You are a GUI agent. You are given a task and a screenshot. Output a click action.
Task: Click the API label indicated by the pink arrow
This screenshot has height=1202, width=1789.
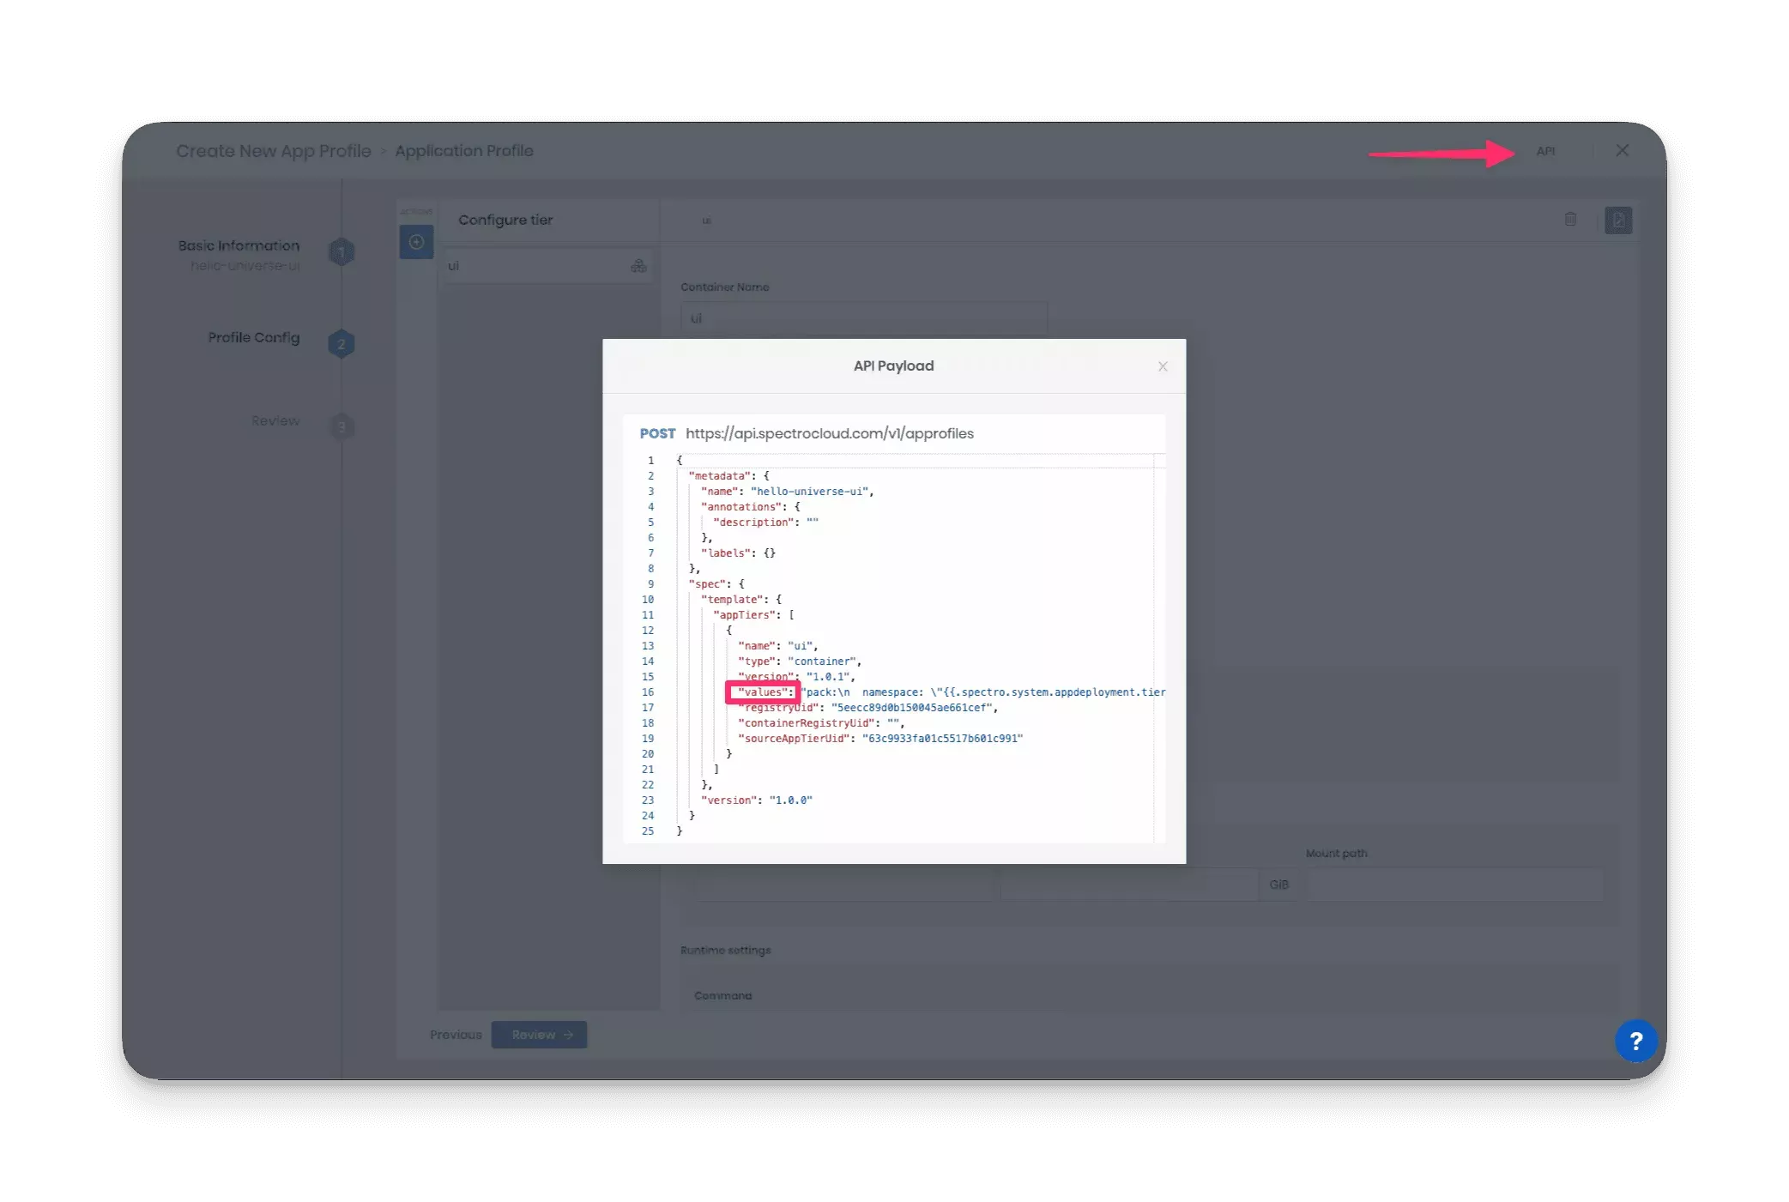click(1547, 150)
